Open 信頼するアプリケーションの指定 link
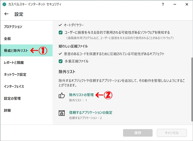Viewport: 193px width, 141px height. point(90,112)
